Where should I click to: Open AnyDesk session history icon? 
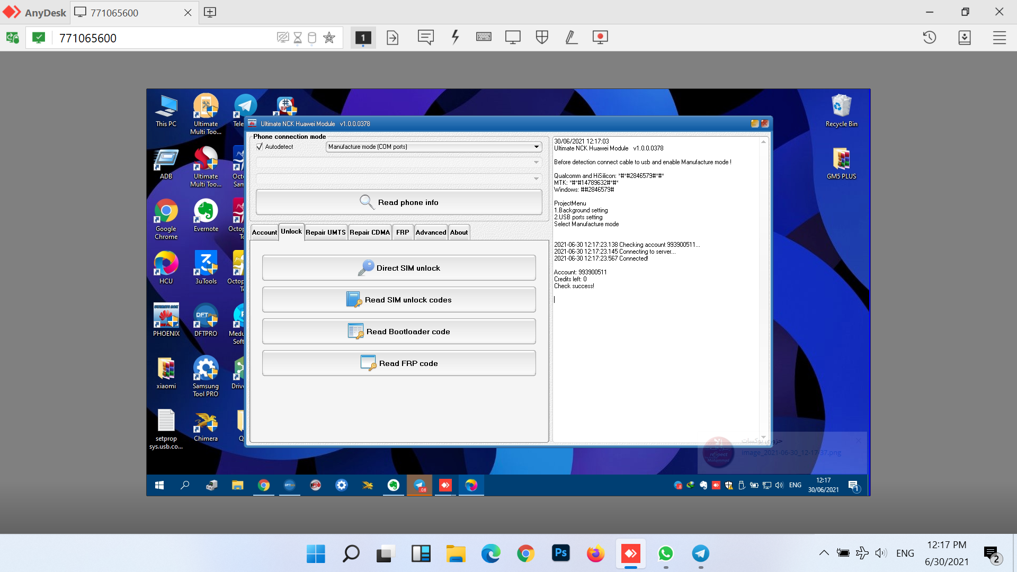(930, 38)
